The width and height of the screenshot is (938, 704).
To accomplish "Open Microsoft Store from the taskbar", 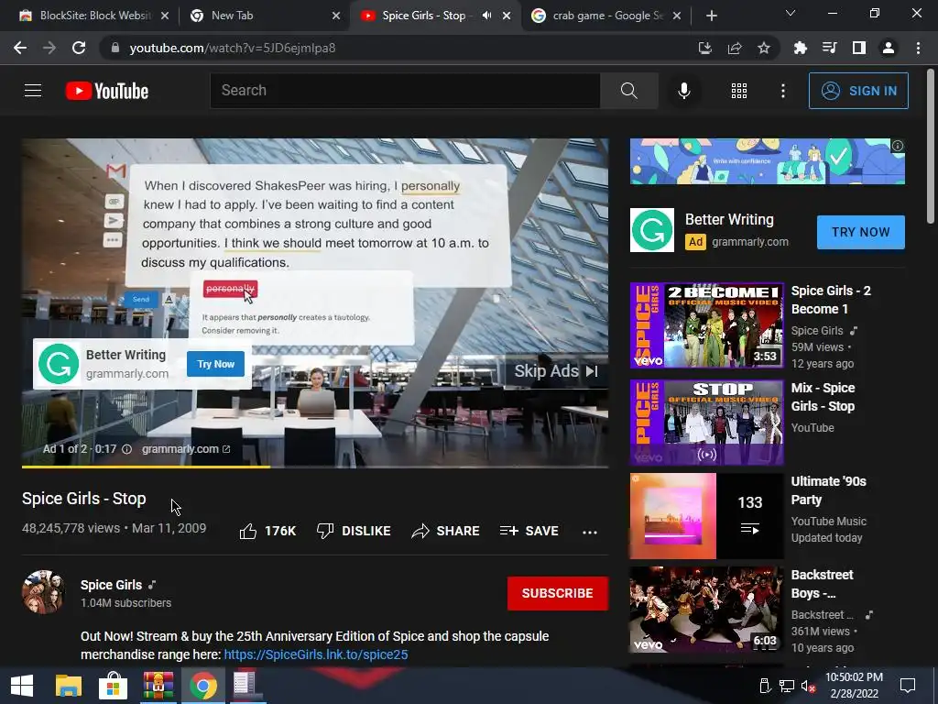I will (x=113, y=686).
